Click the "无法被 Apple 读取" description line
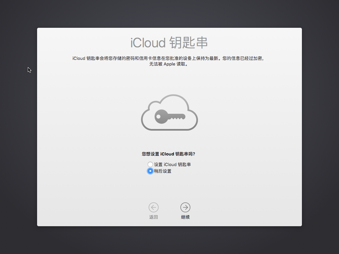 pyautogui.click(x=169, y=64)
